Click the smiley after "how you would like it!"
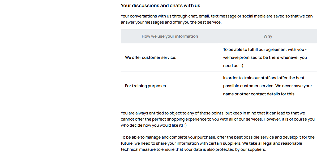Image resolution: width=321 pixels, height=155 pixels. 185,125
